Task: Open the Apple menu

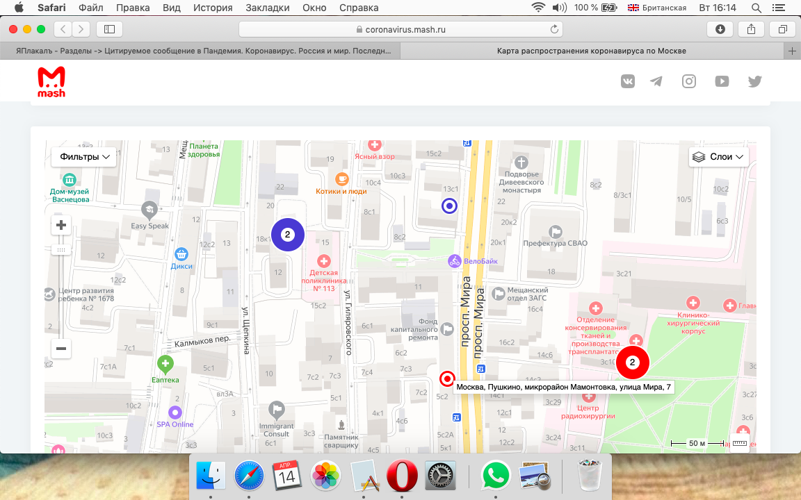Action: pos(18,8)
